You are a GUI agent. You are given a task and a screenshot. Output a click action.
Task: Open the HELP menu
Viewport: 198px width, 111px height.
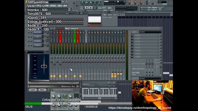[65, 6]
